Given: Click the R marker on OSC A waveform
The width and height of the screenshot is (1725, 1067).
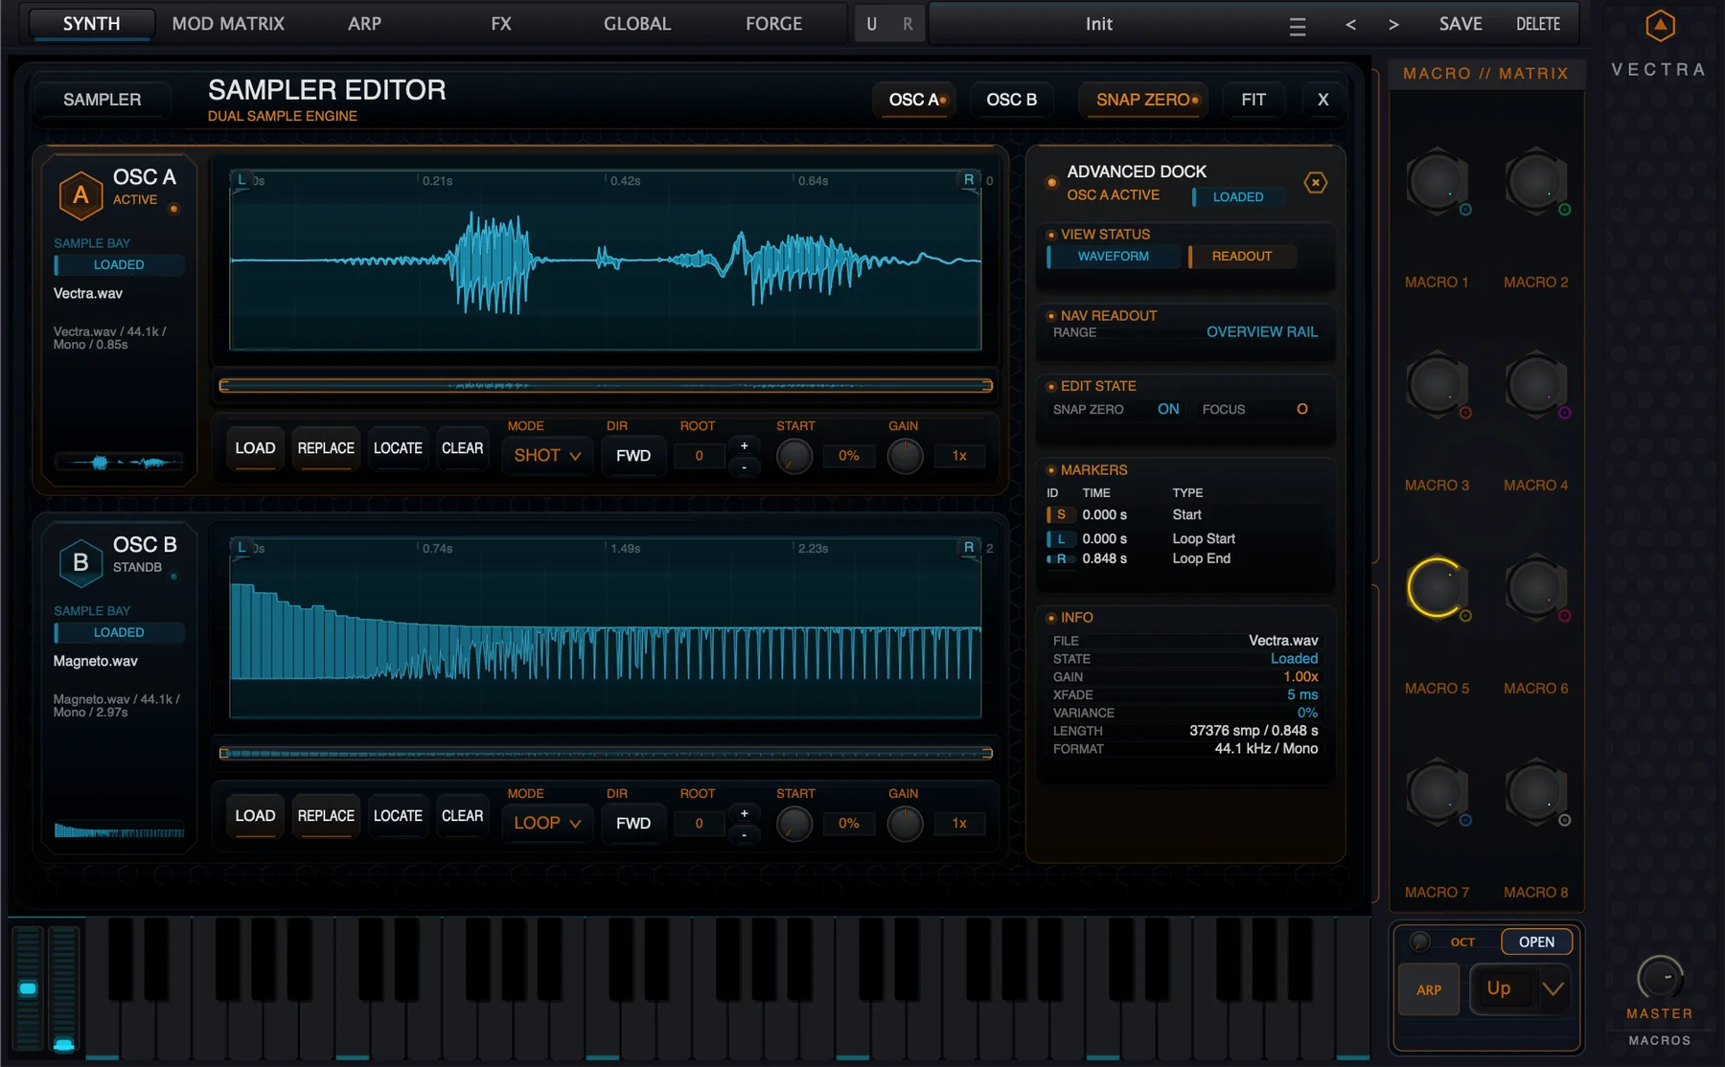Looking at the screenshot, I should click(x=969, y=180).
